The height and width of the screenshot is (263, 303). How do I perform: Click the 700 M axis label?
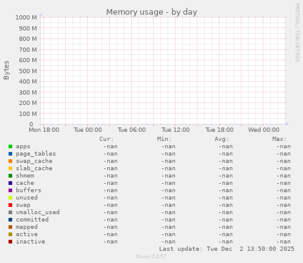click(x=28, y=49)
